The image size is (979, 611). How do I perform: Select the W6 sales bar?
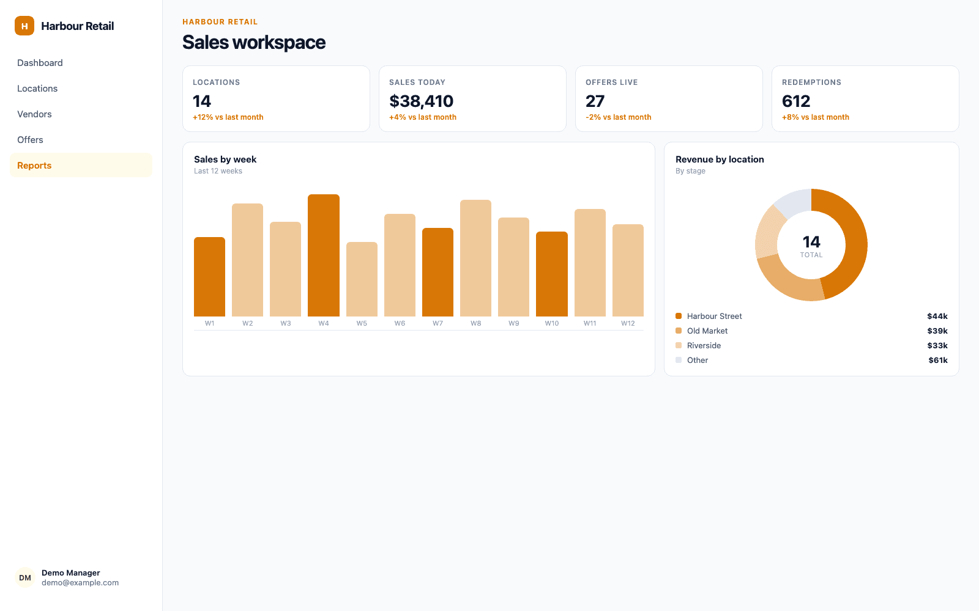[400, 265]
